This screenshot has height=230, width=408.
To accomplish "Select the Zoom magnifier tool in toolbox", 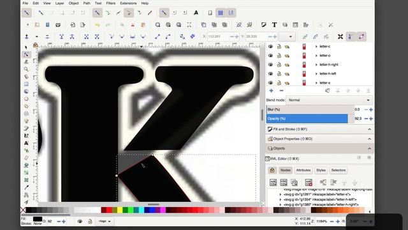I will click(26, 69).
